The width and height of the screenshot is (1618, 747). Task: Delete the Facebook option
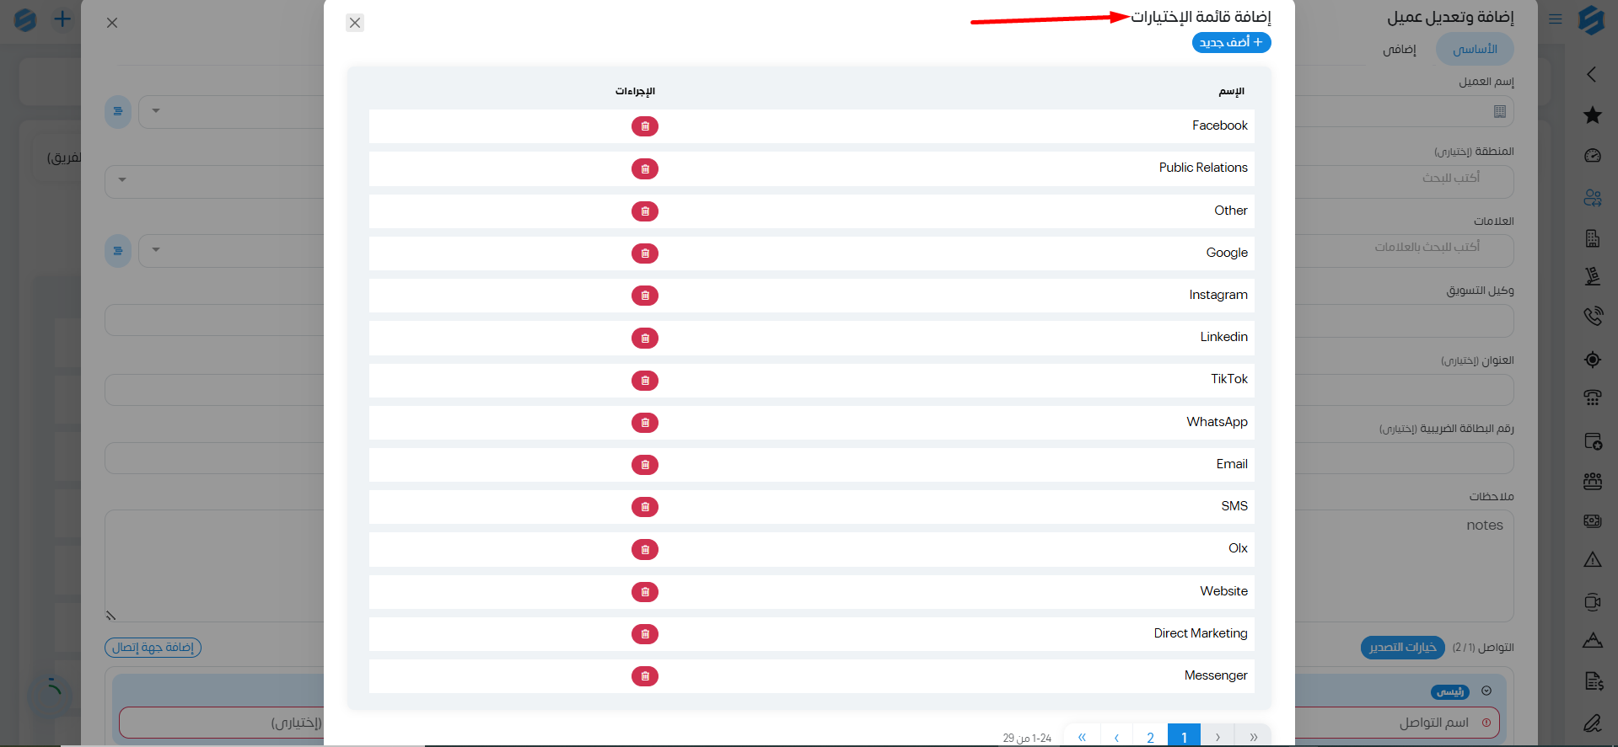[645, 126]
